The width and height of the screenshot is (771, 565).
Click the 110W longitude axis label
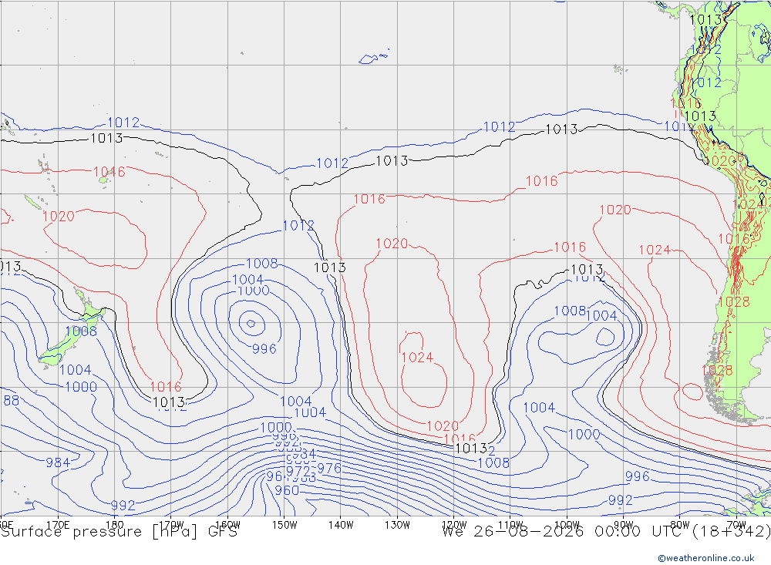(510, 525)
